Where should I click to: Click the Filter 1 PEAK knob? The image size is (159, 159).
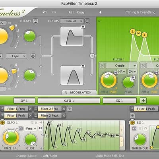click(128, 82)
